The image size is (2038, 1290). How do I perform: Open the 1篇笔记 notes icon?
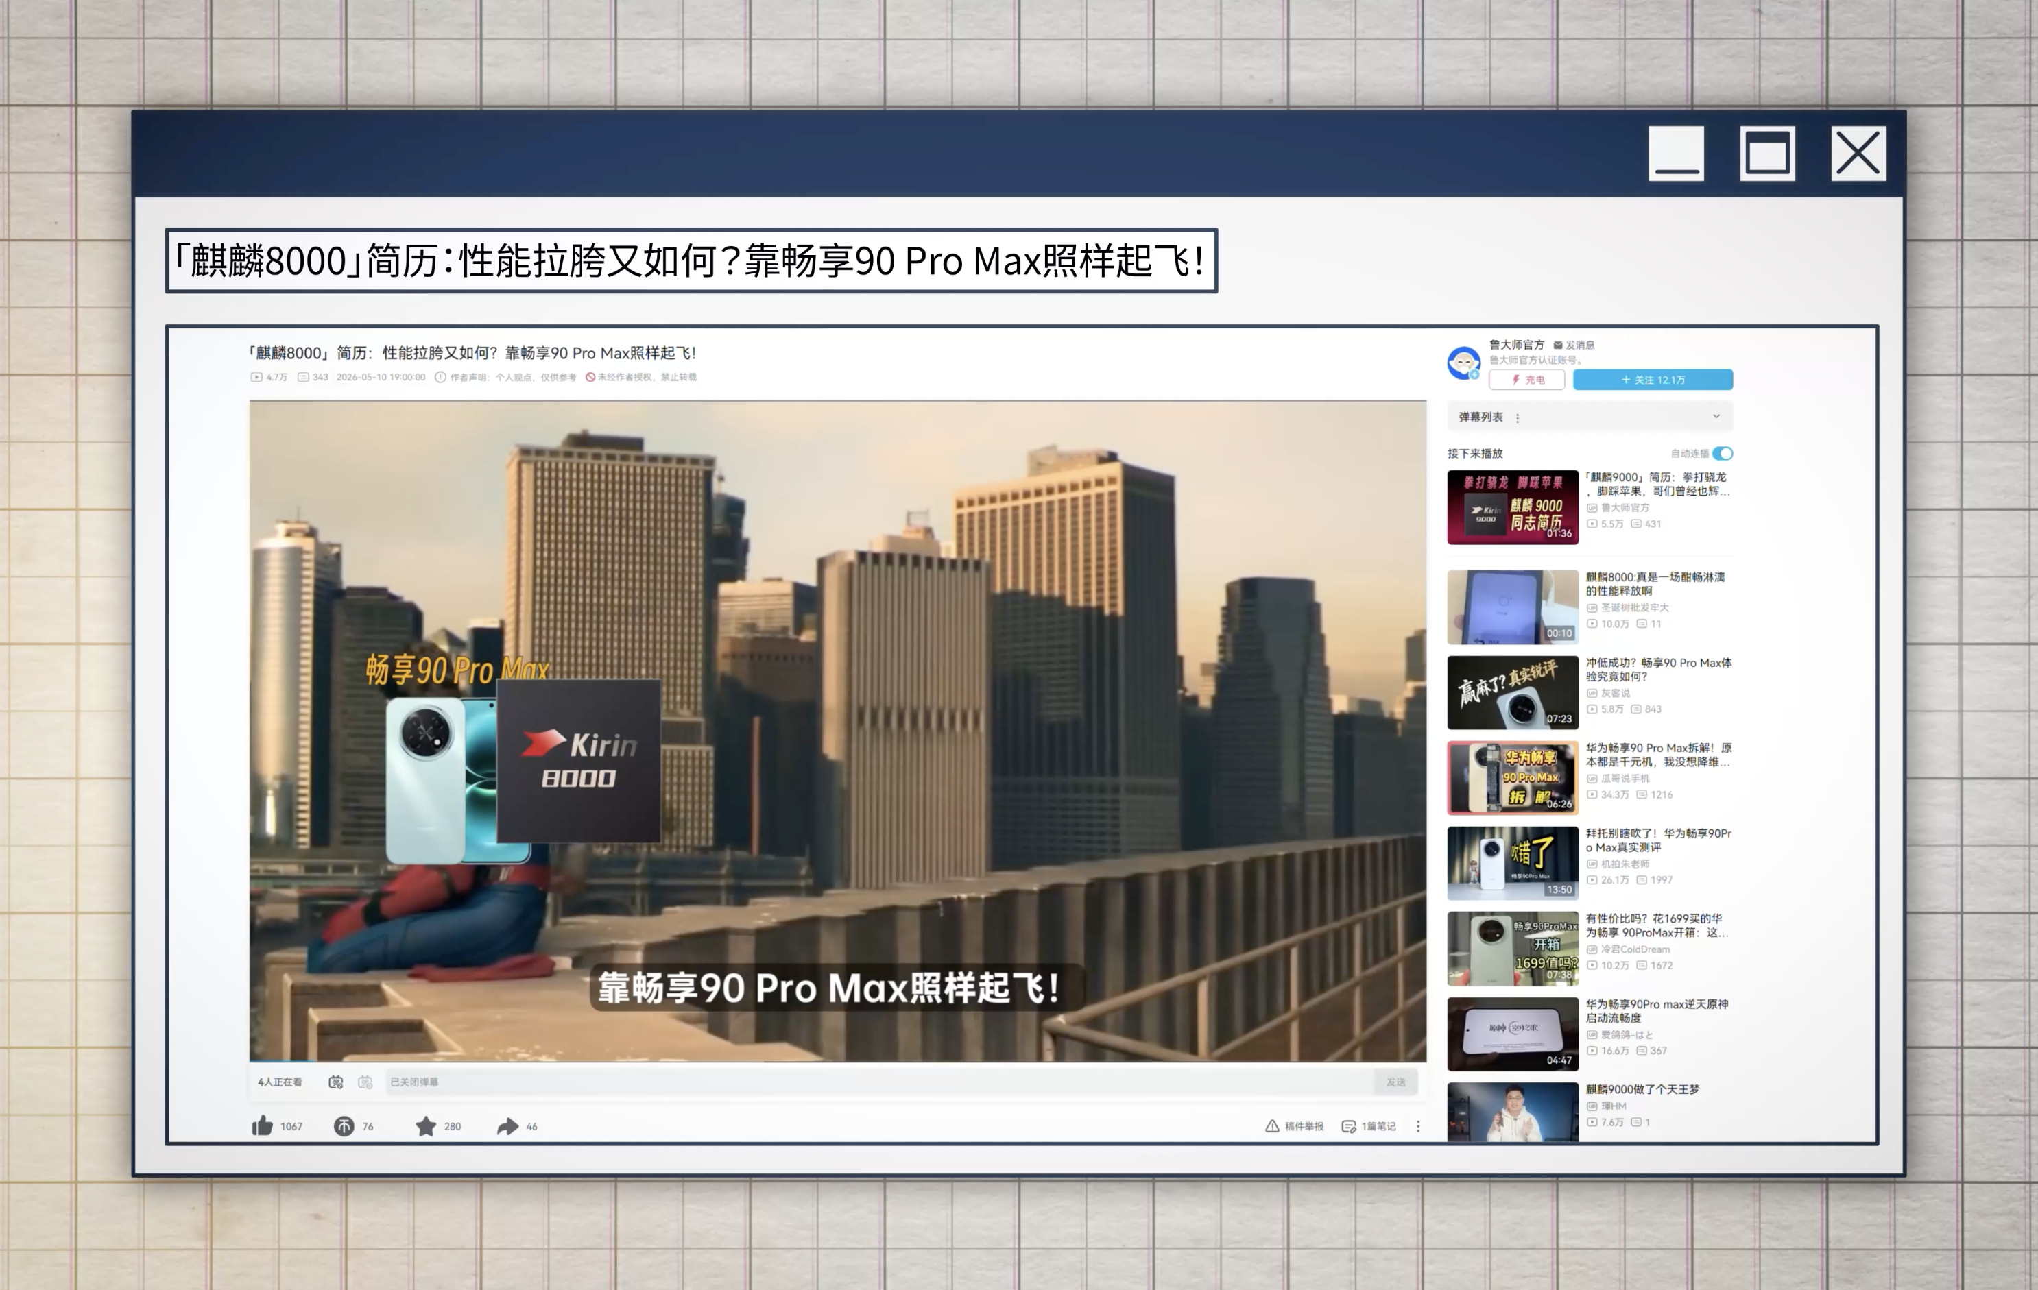point(1349,1126)
